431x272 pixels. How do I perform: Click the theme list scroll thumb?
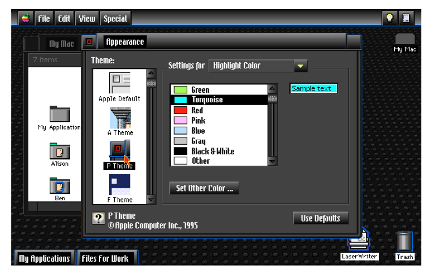pyautogui.click(x=151, y=83)
